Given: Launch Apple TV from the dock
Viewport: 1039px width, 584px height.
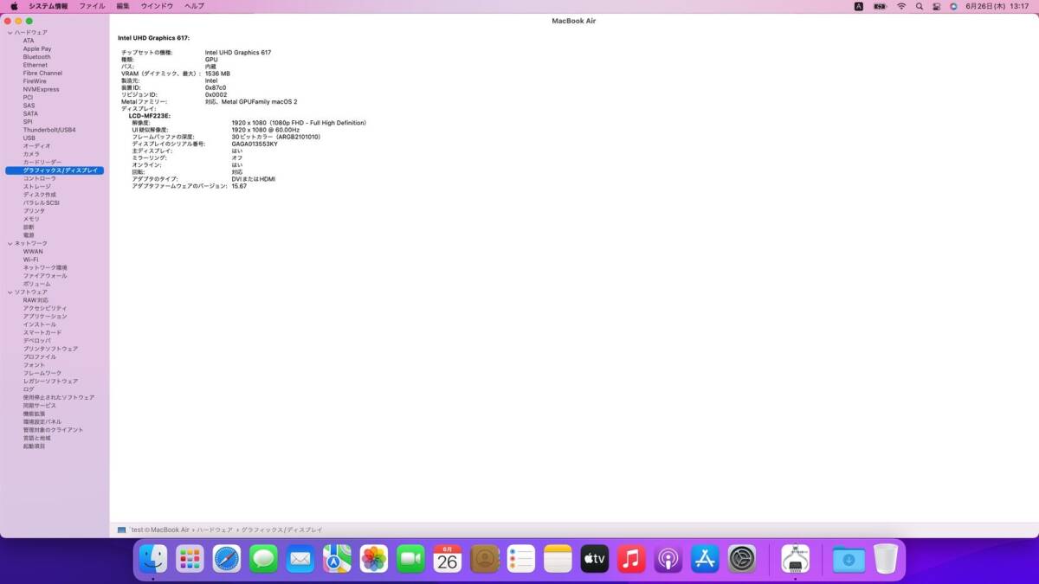Looking at the screenshot, I should coord(594,560).
